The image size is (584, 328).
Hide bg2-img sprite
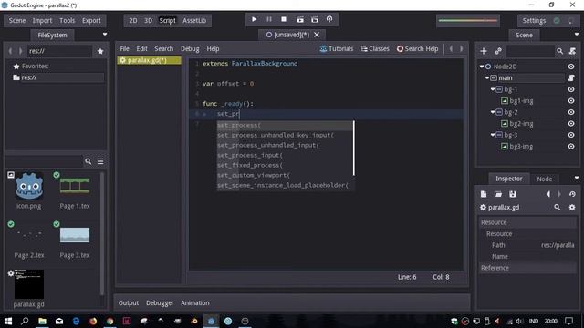click(x=571, y=124)
